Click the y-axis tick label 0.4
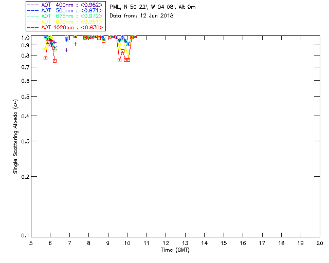Image resolution: width=329 pixels, height=263 pixels. [25, 116]
